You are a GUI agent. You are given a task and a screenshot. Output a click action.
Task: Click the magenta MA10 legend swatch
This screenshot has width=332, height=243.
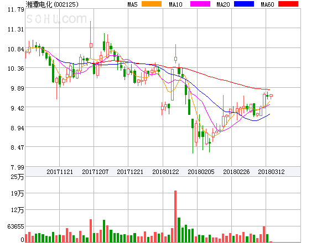[x=200, y=4]
